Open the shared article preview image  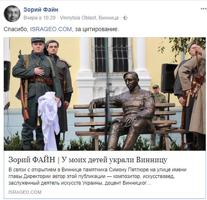click(105, 94)
